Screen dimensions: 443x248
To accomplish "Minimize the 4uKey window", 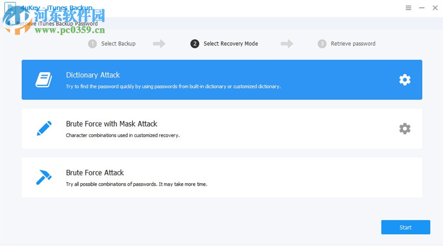I will 422,8.
